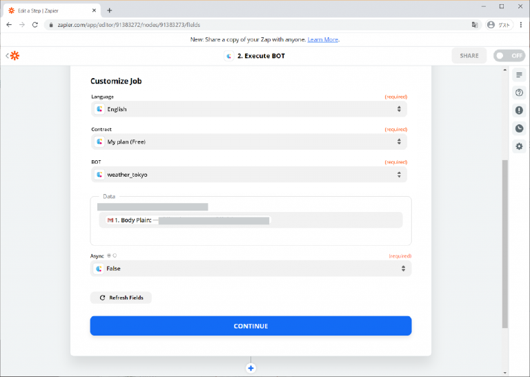
Task: Click the CONTINUE button
Action: [251, 326]
